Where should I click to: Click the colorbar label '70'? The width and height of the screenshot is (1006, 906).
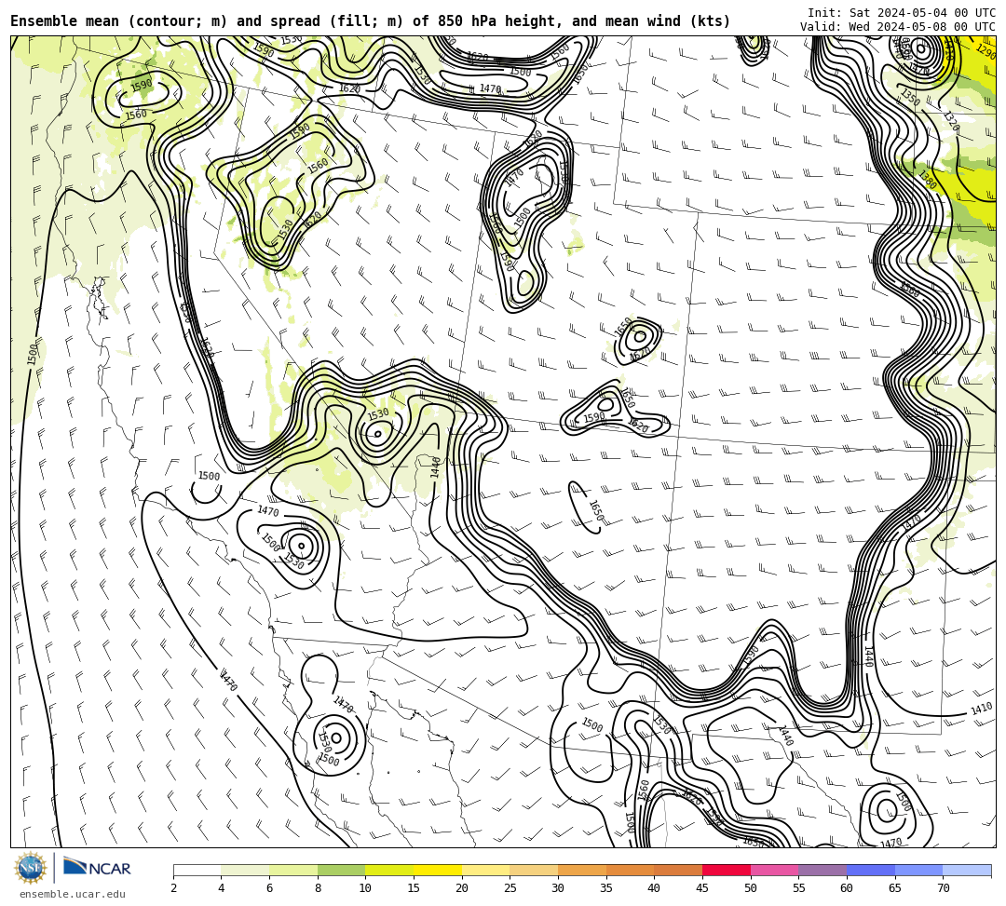tap(943, 888)
